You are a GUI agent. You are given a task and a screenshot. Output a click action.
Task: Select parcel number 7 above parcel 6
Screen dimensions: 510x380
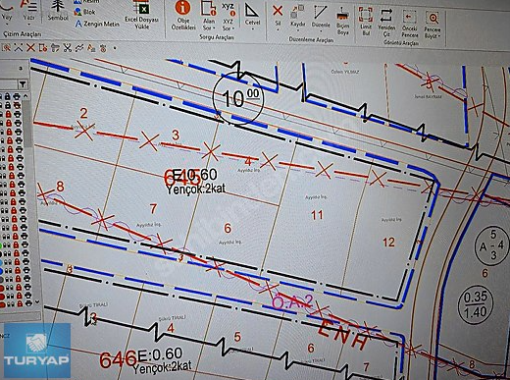tap(153, 208)
